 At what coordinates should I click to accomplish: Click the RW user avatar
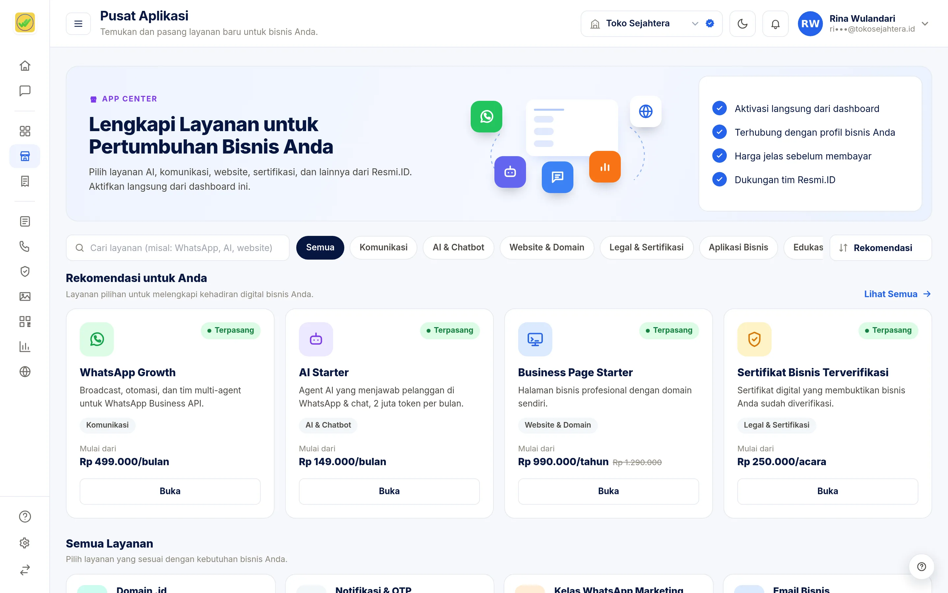(x=810, y=23)
